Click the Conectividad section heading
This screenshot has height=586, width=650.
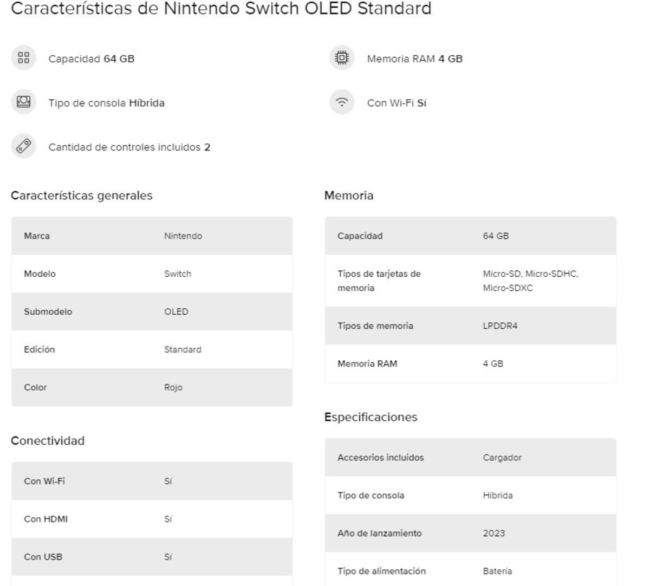(48, 441)
